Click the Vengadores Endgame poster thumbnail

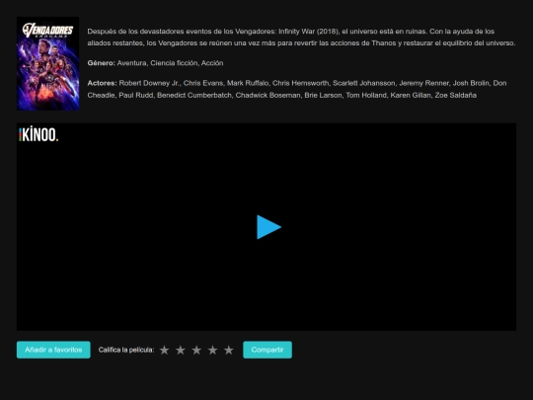[x=48, y=63]
